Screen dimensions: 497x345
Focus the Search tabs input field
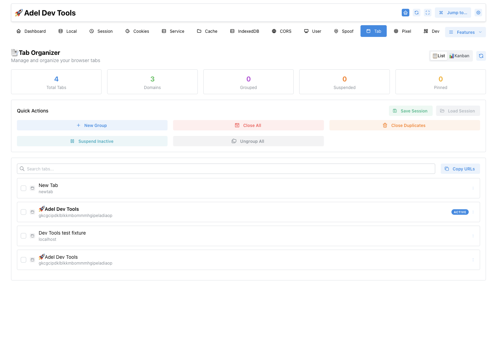[226, 169]
